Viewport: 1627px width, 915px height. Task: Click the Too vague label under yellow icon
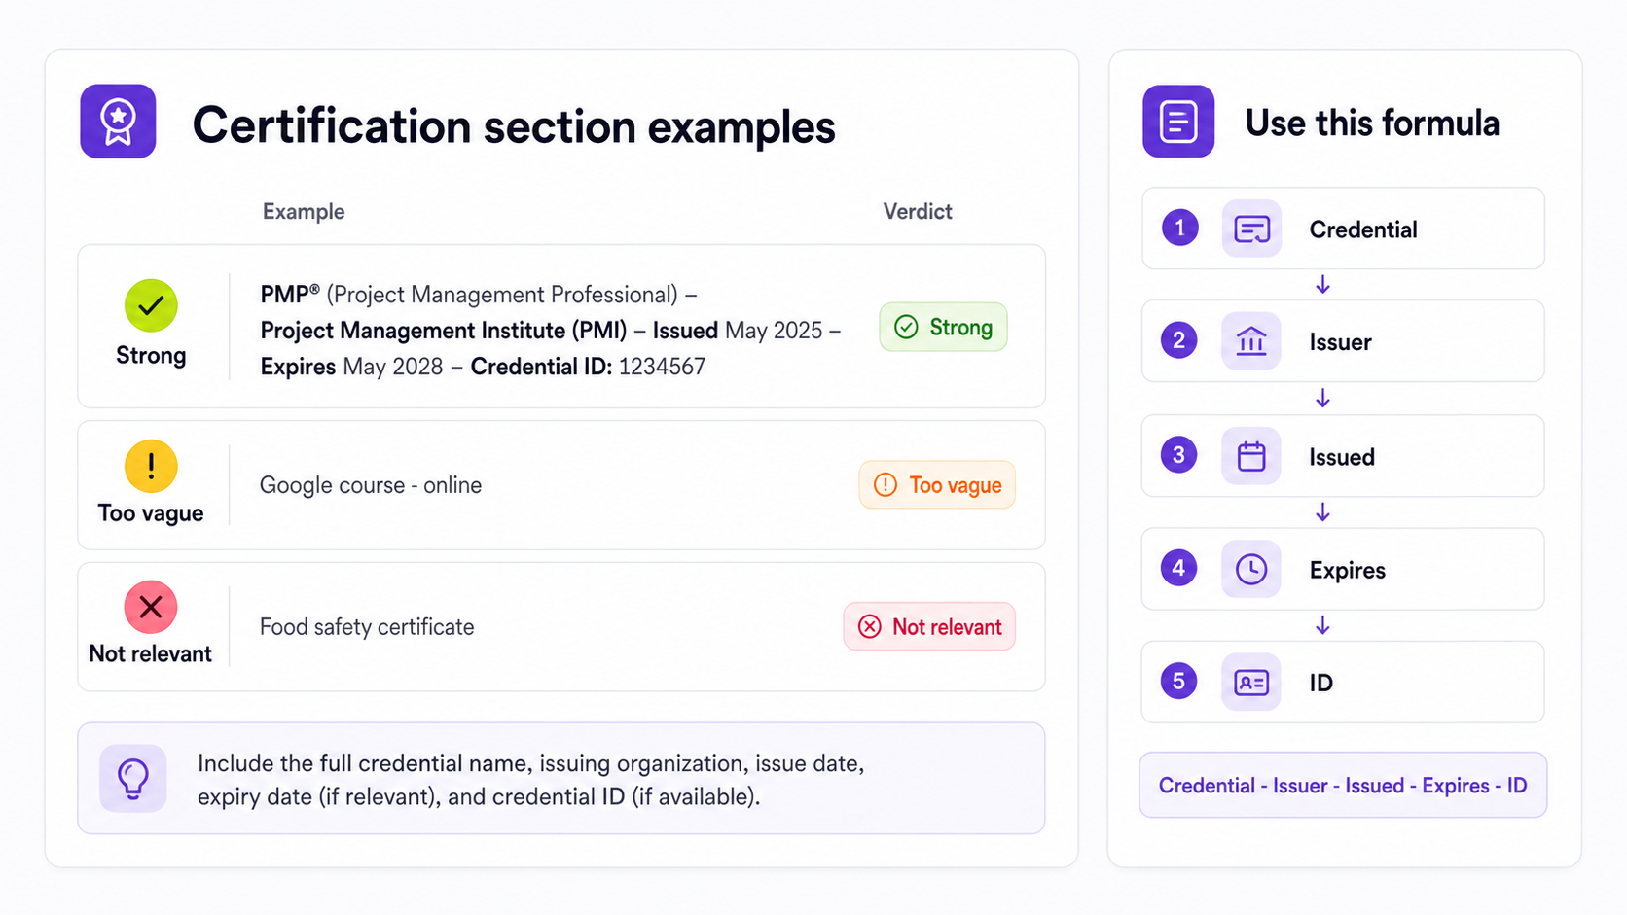(x=151, y=513)
